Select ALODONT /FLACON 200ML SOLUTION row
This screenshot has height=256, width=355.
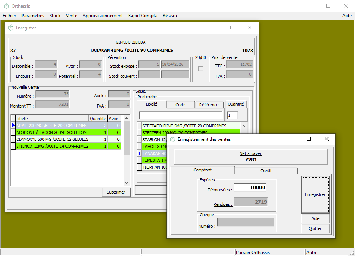coord(68,132)
